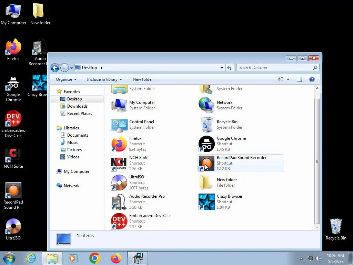This screenshot has height=265, width=353.
Task: Open the recent pages arrow beside the forward button
Action: click(71, 68)
